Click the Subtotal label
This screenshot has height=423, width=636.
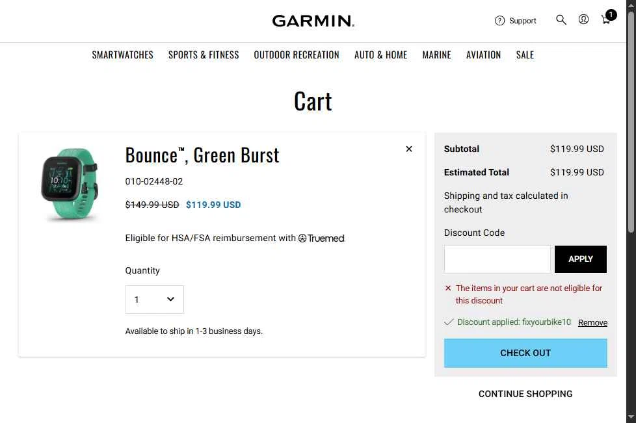coord(461,149)
